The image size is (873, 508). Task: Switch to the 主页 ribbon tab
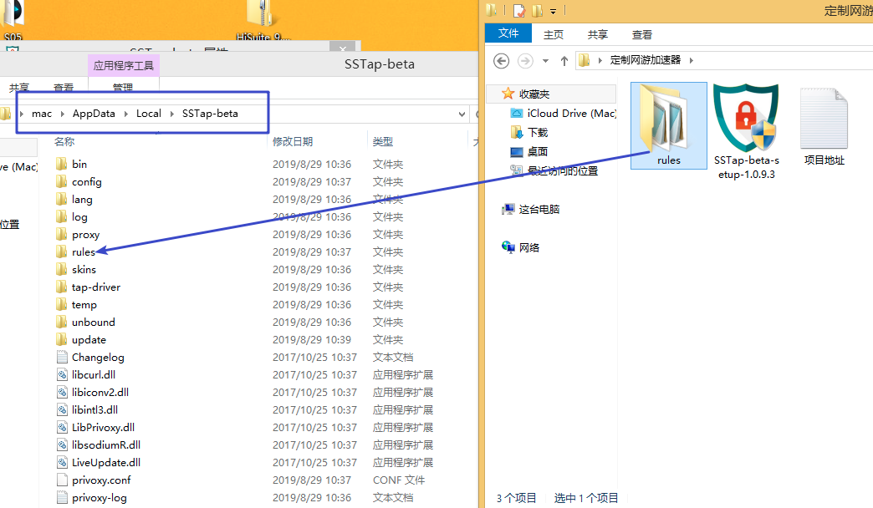click(x=554, y=34)
